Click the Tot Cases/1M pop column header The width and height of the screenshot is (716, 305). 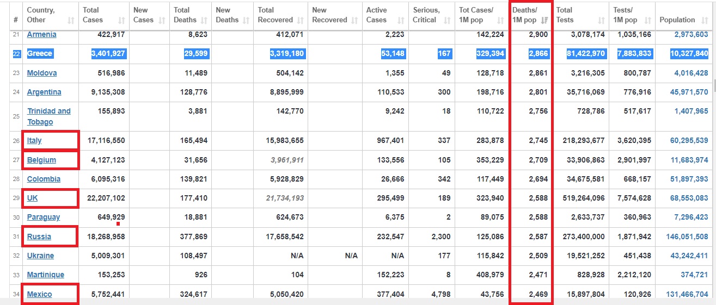click(475, 15)
